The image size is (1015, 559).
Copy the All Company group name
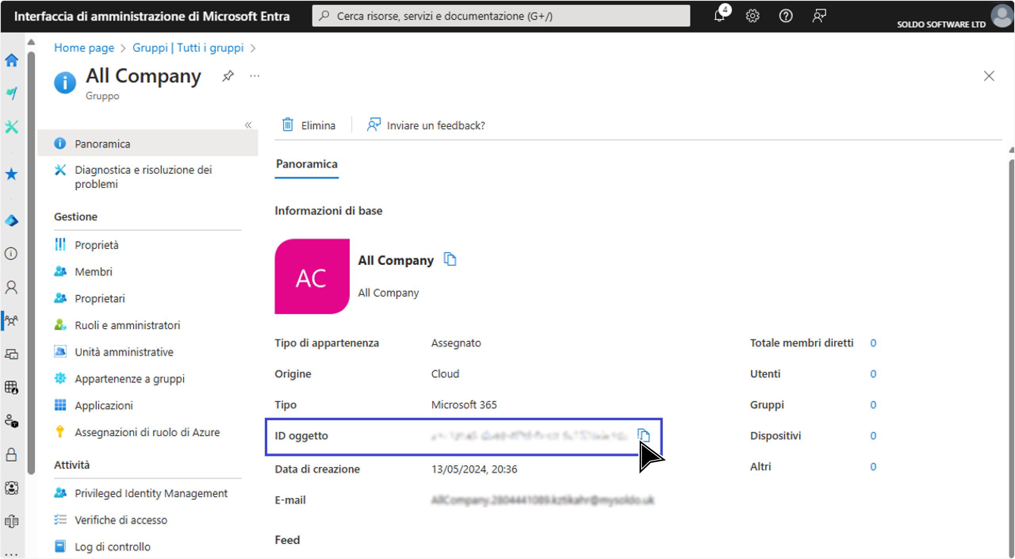(450, 259)
